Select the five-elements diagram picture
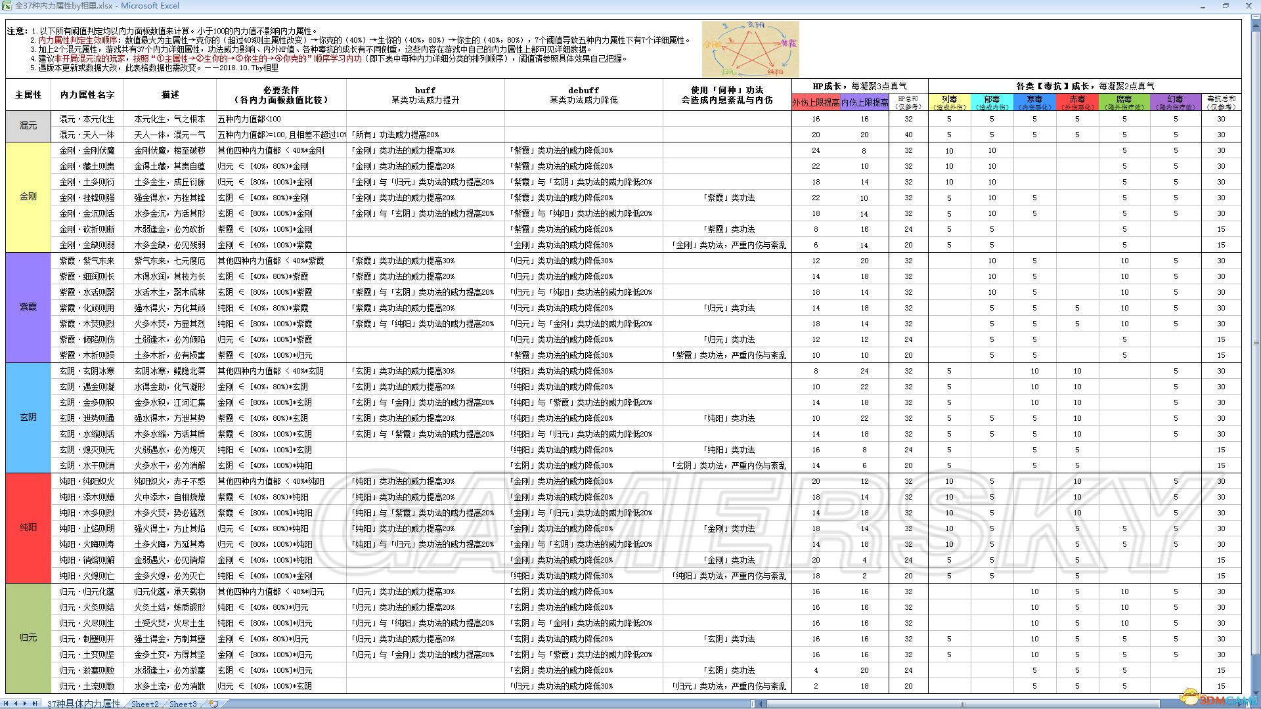Viewport: 1261px width, 709px height. (751, 49)
